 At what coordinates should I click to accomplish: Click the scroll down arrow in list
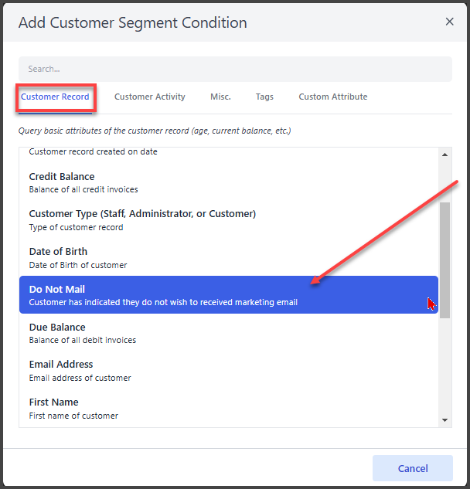pyautogui.click(x=444, y=420)
